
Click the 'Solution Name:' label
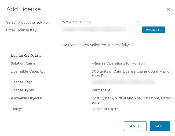click(24, 63)
